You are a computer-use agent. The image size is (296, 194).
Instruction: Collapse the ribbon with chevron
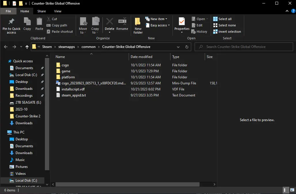(x=287, y=11)
